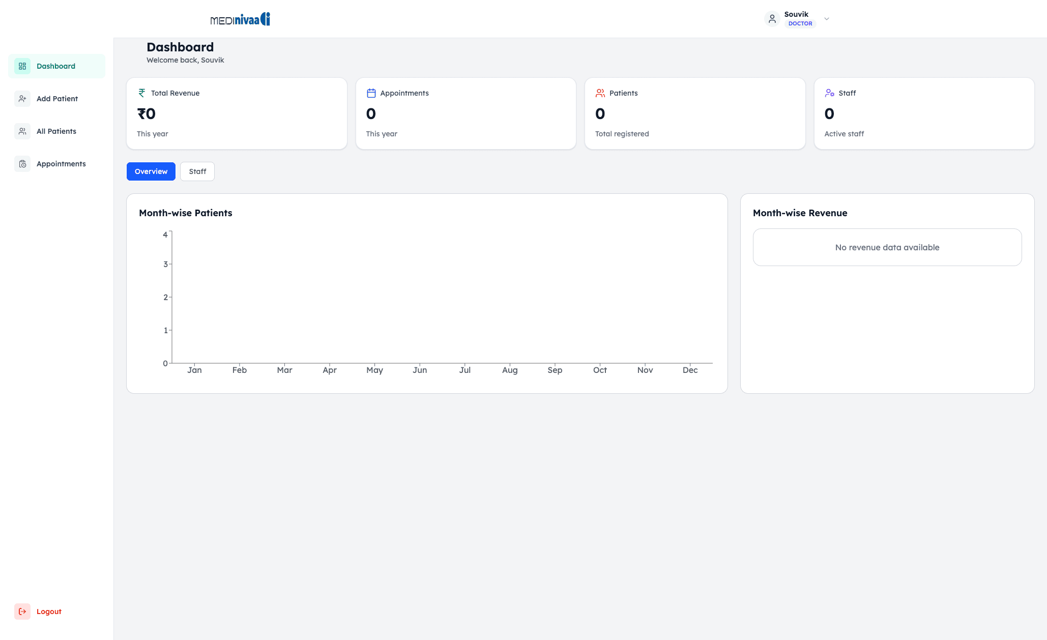Click the purple staff gear icon
The width and height of the screenshot is (1047, 640).
pos(829,93)
